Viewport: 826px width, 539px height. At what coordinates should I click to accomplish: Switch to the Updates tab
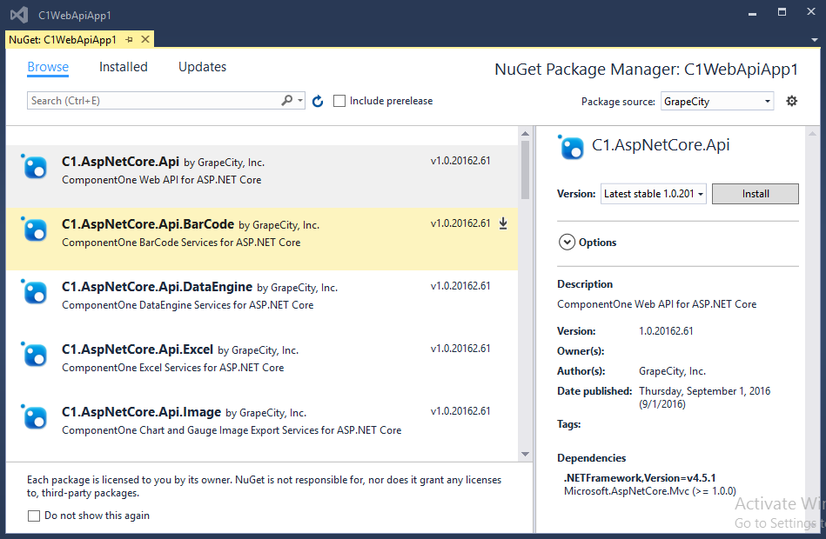(202, 67)
